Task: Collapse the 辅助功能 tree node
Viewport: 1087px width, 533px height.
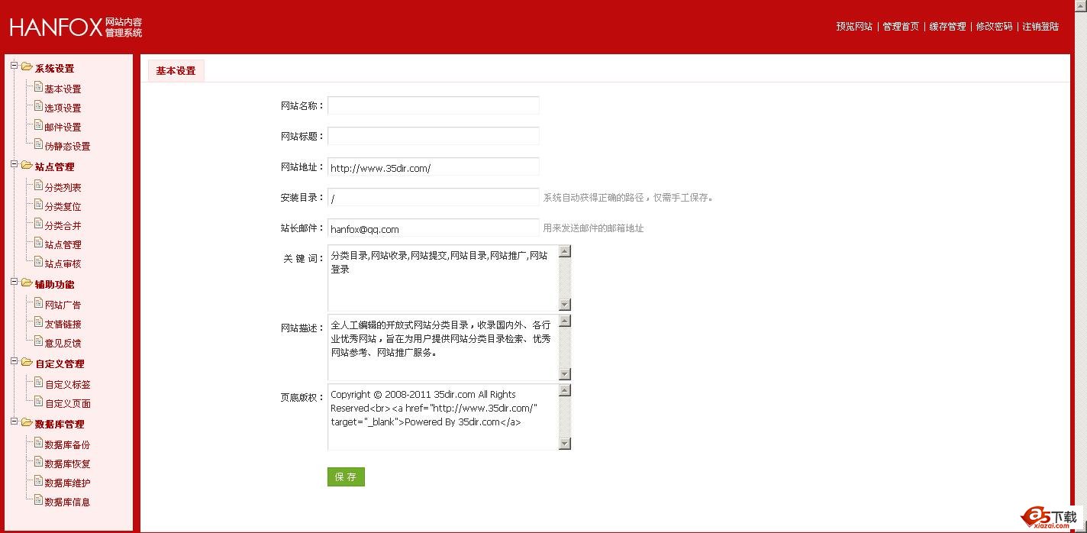Action: pos(14,282)
